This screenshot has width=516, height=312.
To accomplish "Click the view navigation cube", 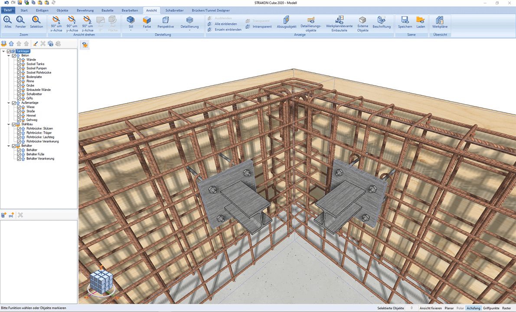I will pyautogui.click(x=101, y=283).
